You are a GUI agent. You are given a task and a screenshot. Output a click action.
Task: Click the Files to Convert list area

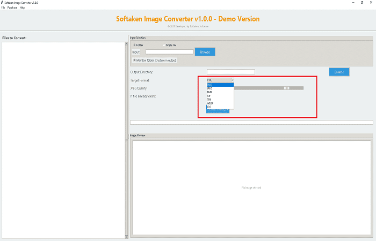pyautogui.click(x=63, y=140)
